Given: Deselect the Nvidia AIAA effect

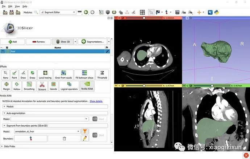Looking at the screenshot, I should pos(87,86).
